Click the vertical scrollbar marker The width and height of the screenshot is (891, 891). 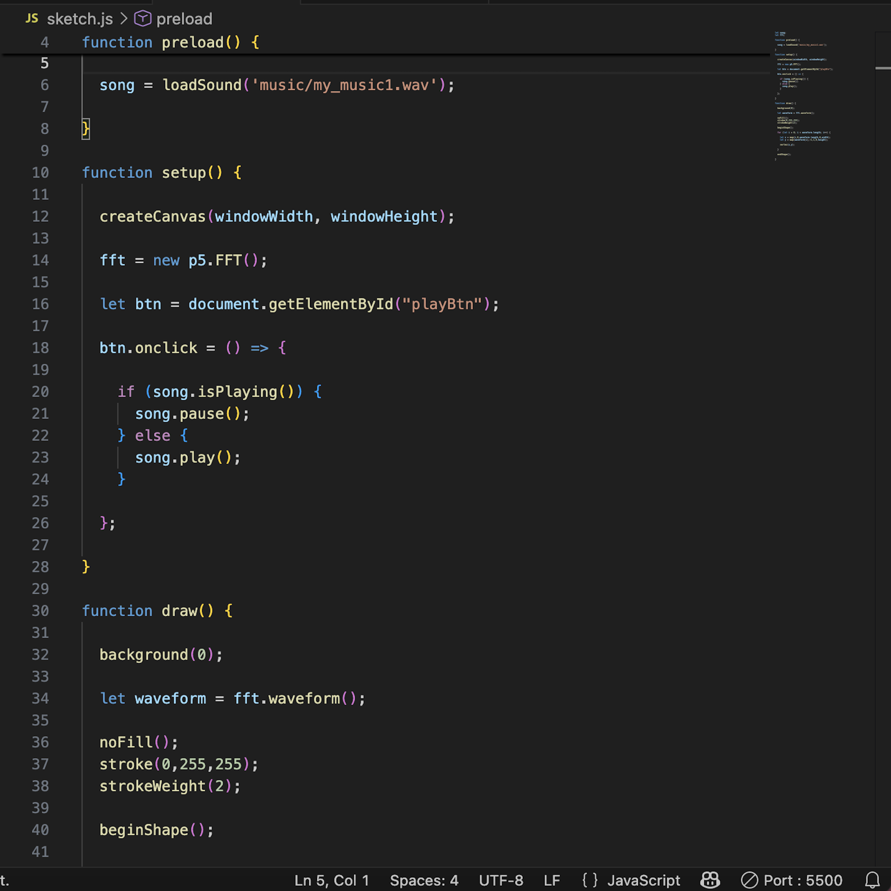tap(883, 68)
